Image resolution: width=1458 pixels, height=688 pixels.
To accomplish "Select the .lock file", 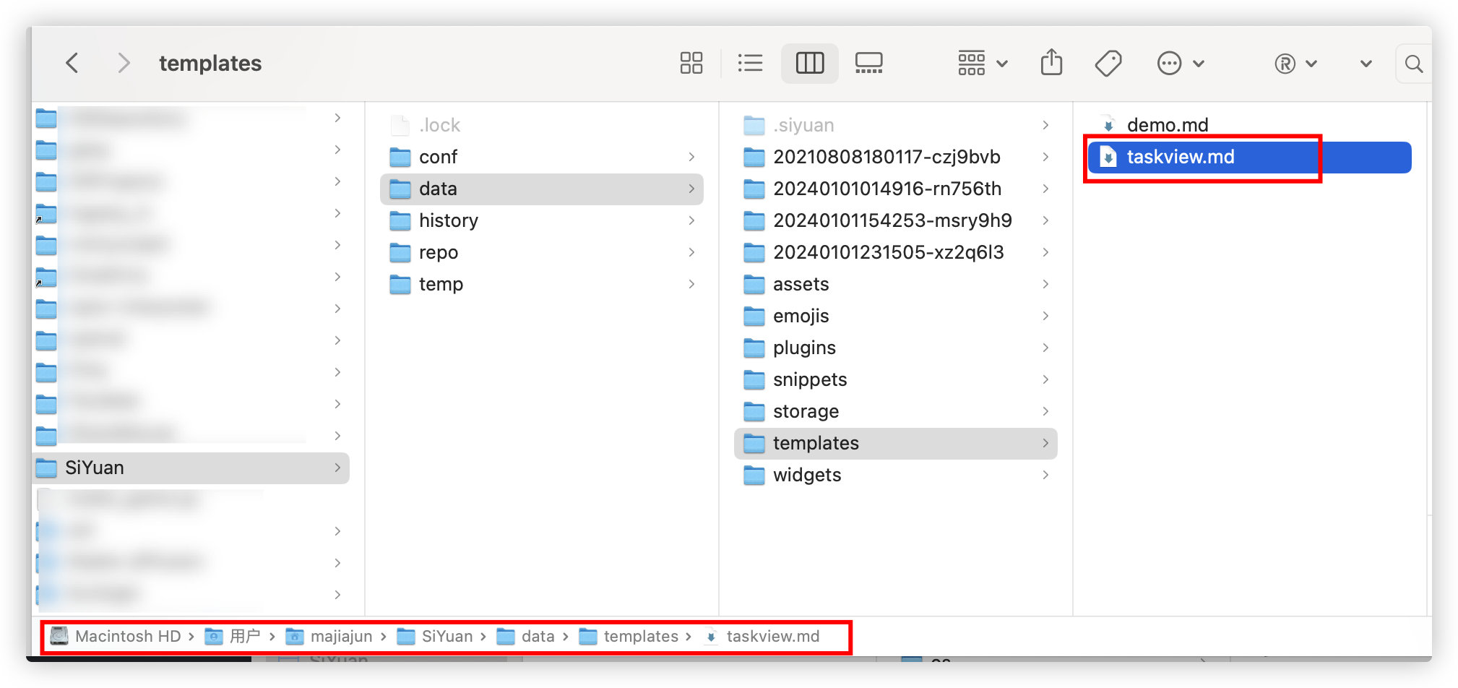I will [542, 126].
